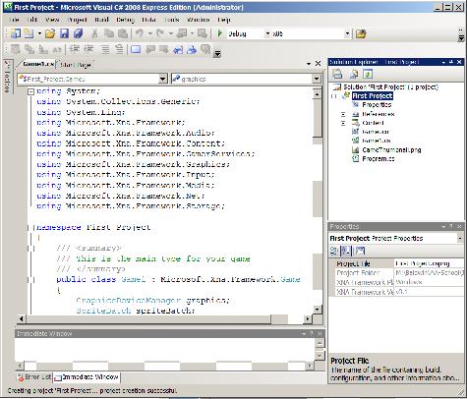The width and height of the screenshot is (467, 399).
Task: Click the Uncomment Selected Lines icon
Action: click(119, 49)
